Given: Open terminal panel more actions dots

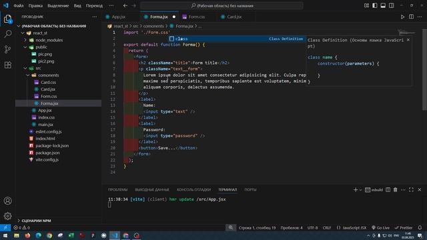Looking at the screenshot, I should (403, 189).
